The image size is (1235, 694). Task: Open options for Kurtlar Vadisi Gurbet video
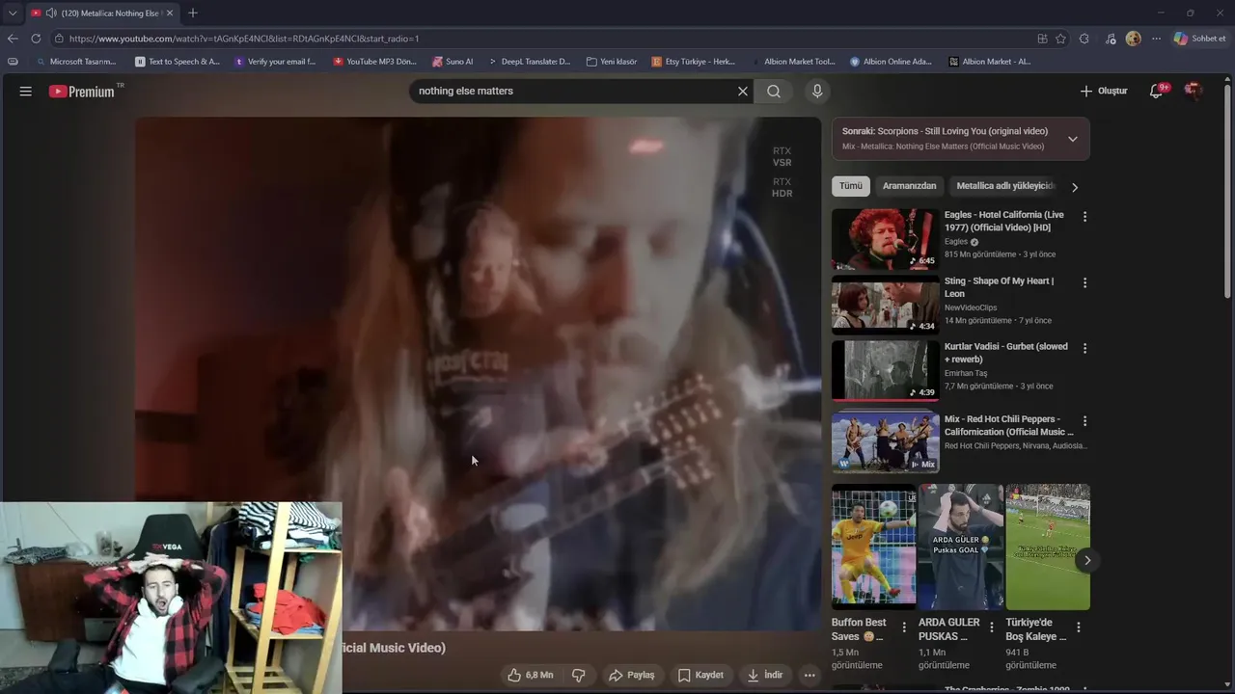point(1084,348)
